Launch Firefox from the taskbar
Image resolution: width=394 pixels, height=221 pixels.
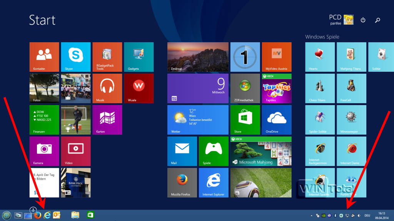pyautogui.click(x=38, y=215)
